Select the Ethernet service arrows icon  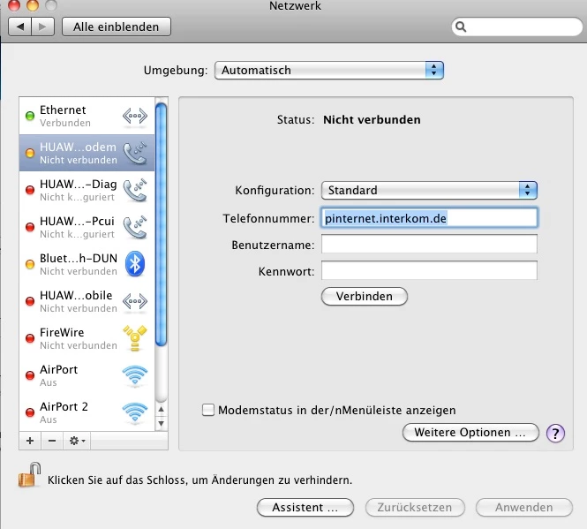tap(135, 117)
